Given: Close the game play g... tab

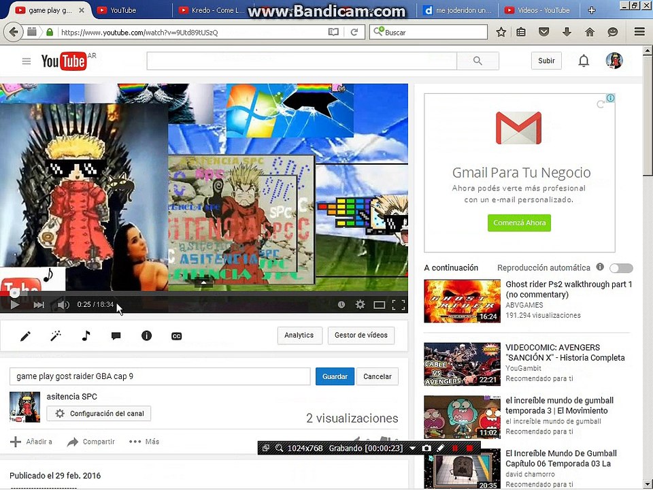Looking at the screenshot, I should coord(82,10).
